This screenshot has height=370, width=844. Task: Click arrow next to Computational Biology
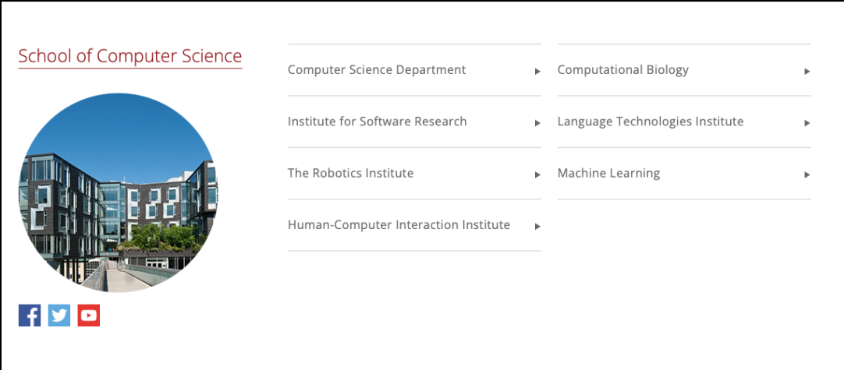(x=807, y=71)
